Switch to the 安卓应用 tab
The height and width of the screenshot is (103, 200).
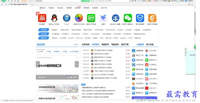(86, 44)
